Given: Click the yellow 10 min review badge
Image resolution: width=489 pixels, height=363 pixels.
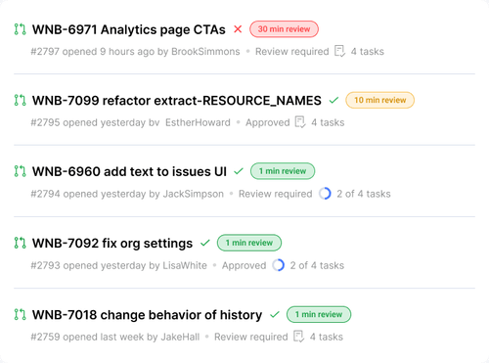Looking at the screenshot, I should [x=380, y=100].
